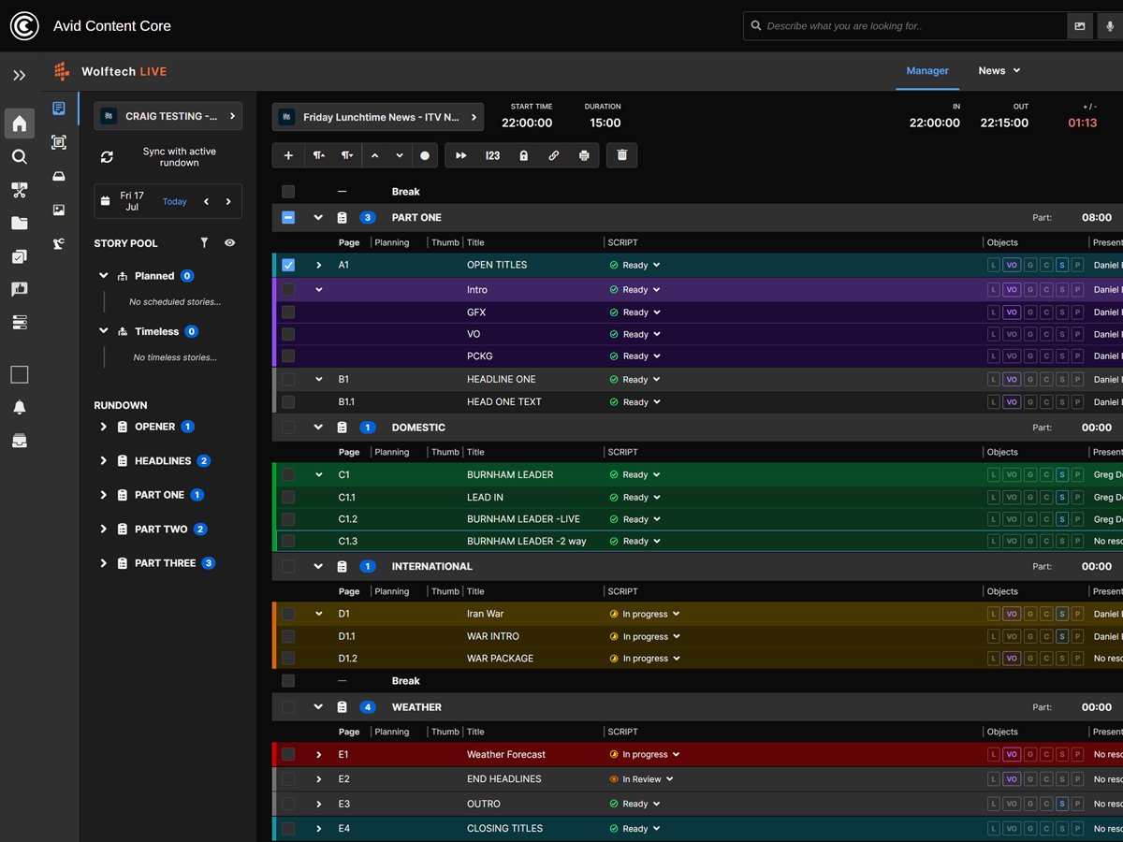Click the link chain toolbar icon
Image resolution: width=1123 pixels, height=842 pixels.
click(553, 155)
